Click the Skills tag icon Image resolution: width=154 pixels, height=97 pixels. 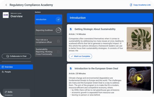click(x=6, y=92)
